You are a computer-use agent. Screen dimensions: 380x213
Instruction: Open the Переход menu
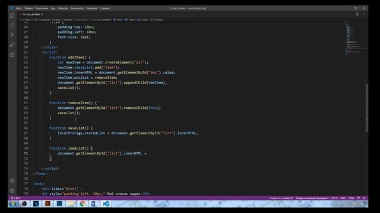pos(63,8)
